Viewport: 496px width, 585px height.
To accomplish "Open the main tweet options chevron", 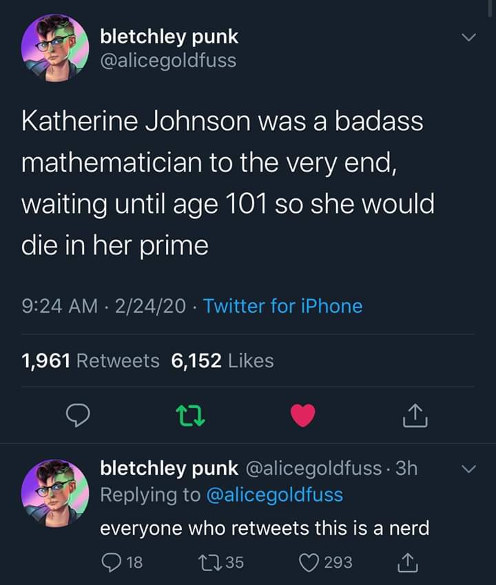I will [x=469, y=37].
